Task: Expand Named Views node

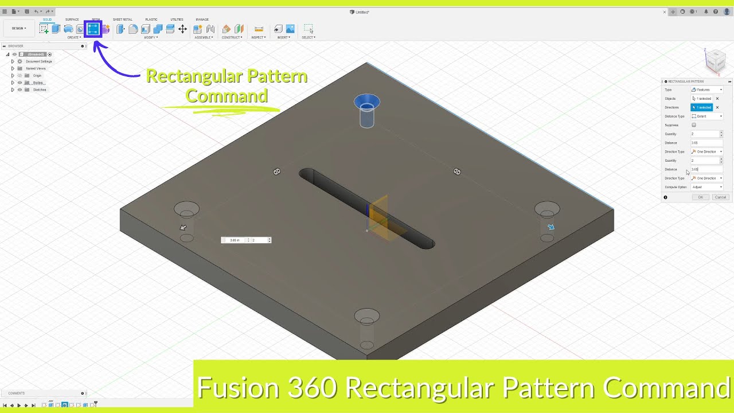Action: coord(13,68)
